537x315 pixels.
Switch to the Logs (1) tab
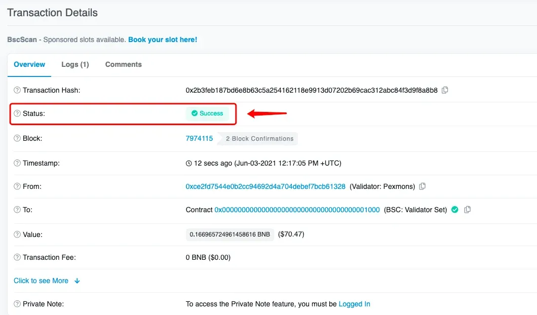75,64
